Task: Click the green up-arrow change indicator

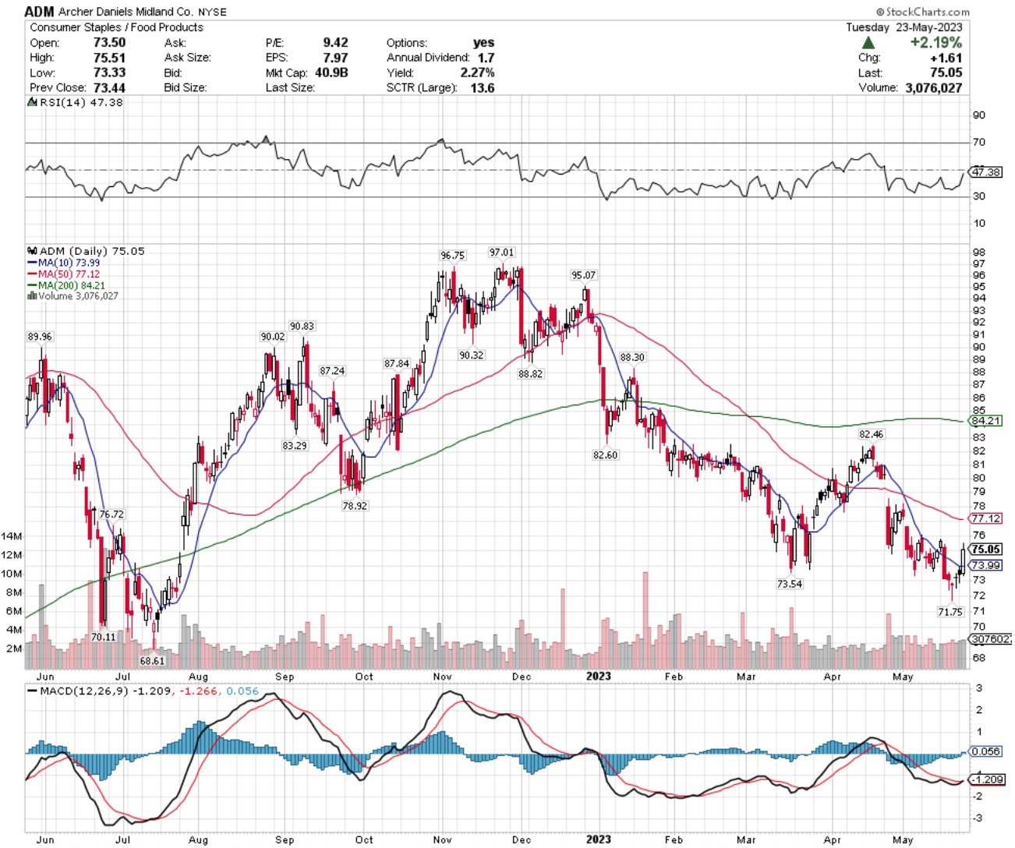Action: point(868,43)
